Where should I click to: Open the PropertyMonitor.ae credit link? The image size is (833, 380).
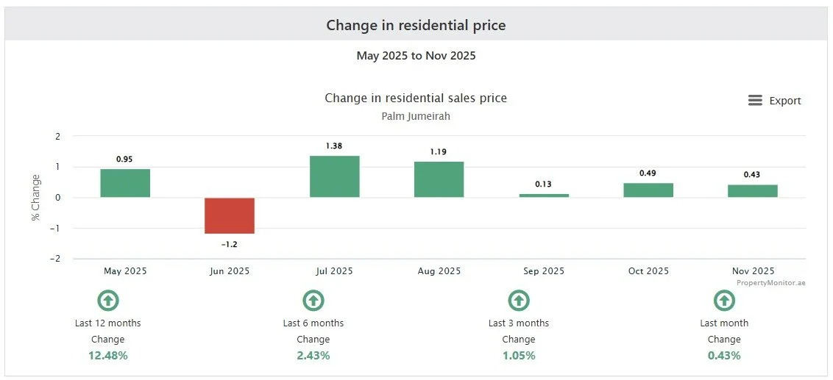click(771, 283)
